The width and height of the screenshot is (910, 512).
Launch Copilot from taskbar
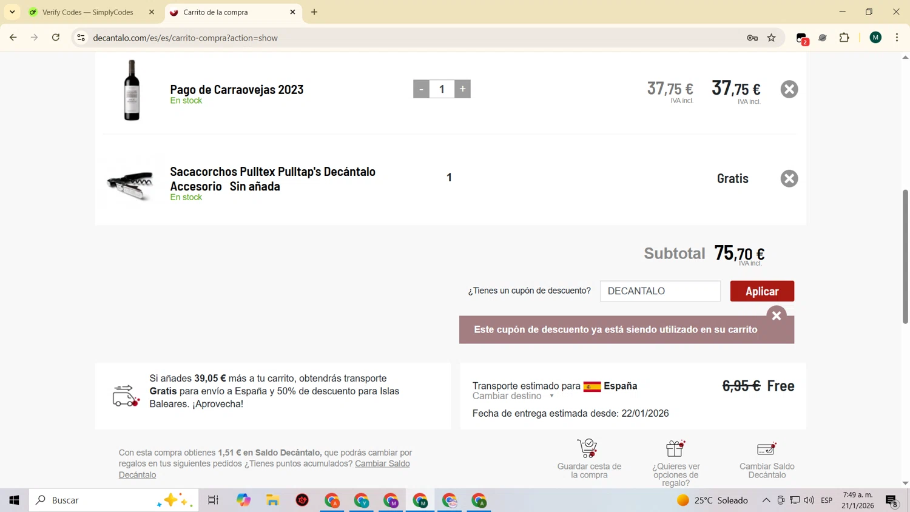[x=243, y=500]
